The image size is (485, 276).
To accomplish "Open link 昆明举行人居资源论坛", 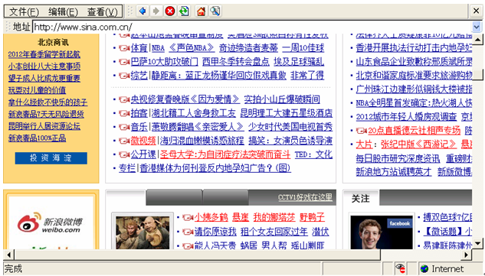I will click(x=44, y=126).
